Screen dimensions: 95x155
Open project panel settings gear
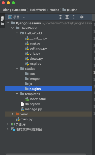(82, 17)
